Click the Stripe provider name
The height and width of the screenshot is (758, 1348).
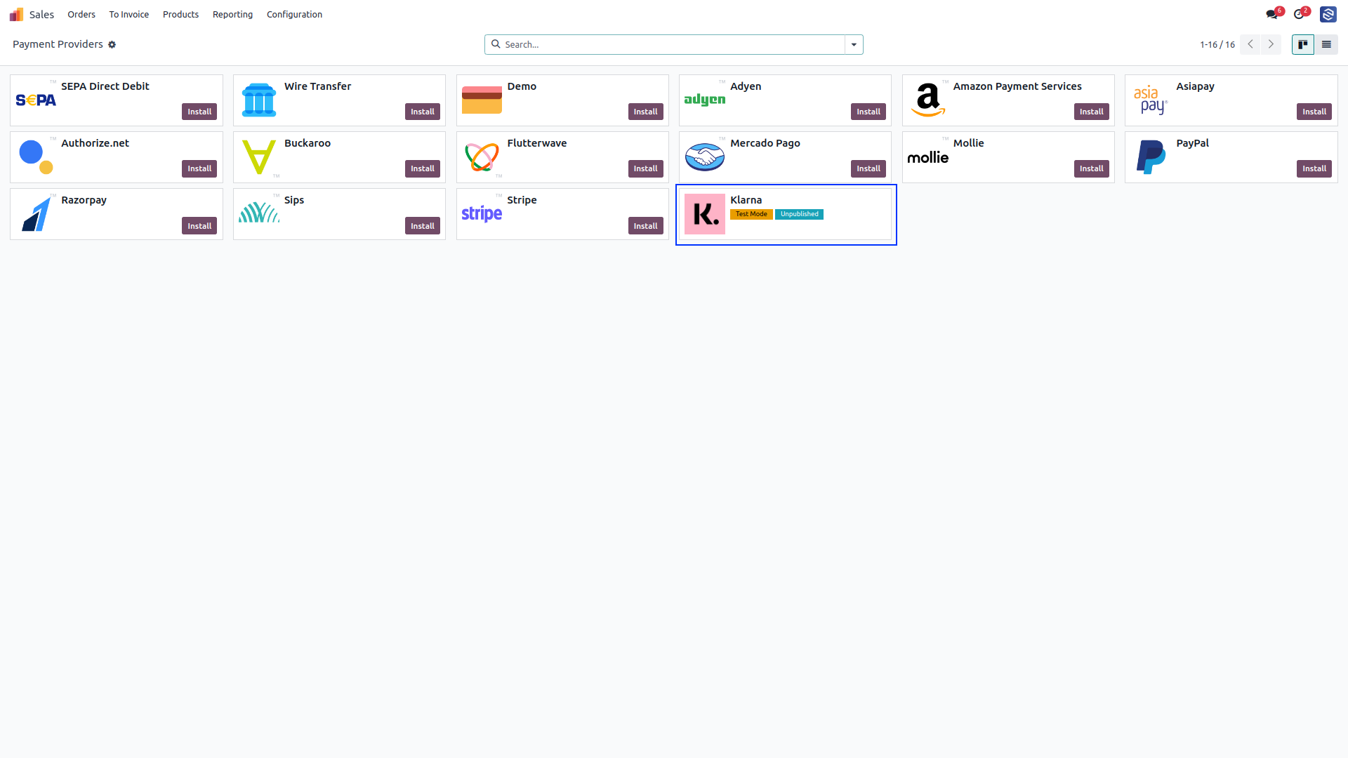coord(522,200)
